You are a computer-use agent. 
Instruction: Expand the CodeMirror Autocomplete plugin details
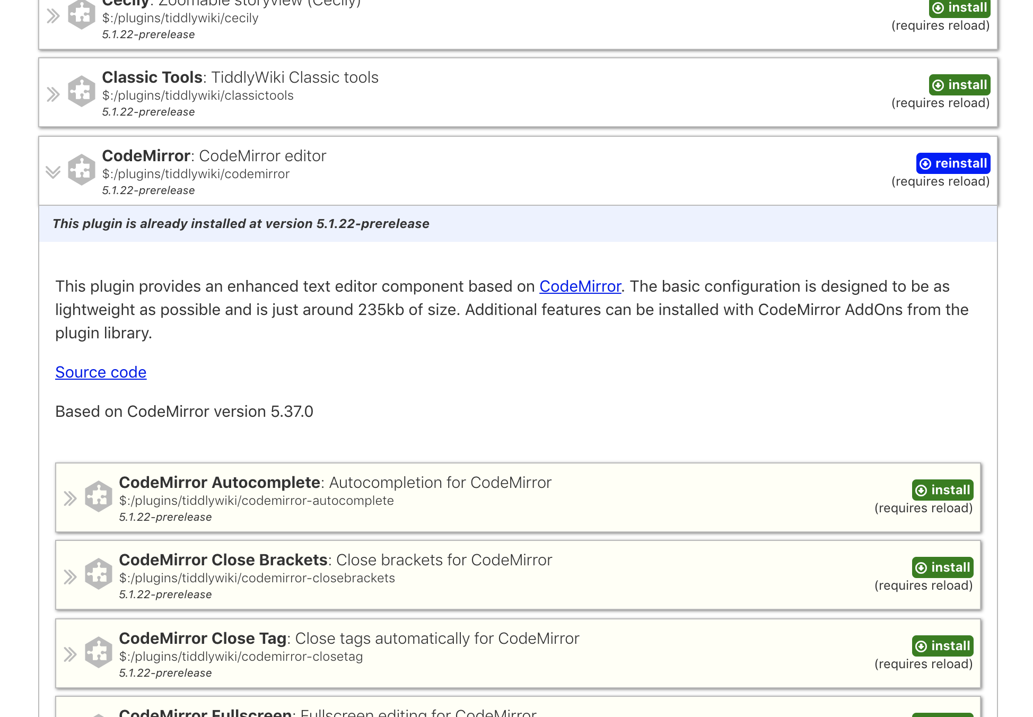tap(70, 499)
